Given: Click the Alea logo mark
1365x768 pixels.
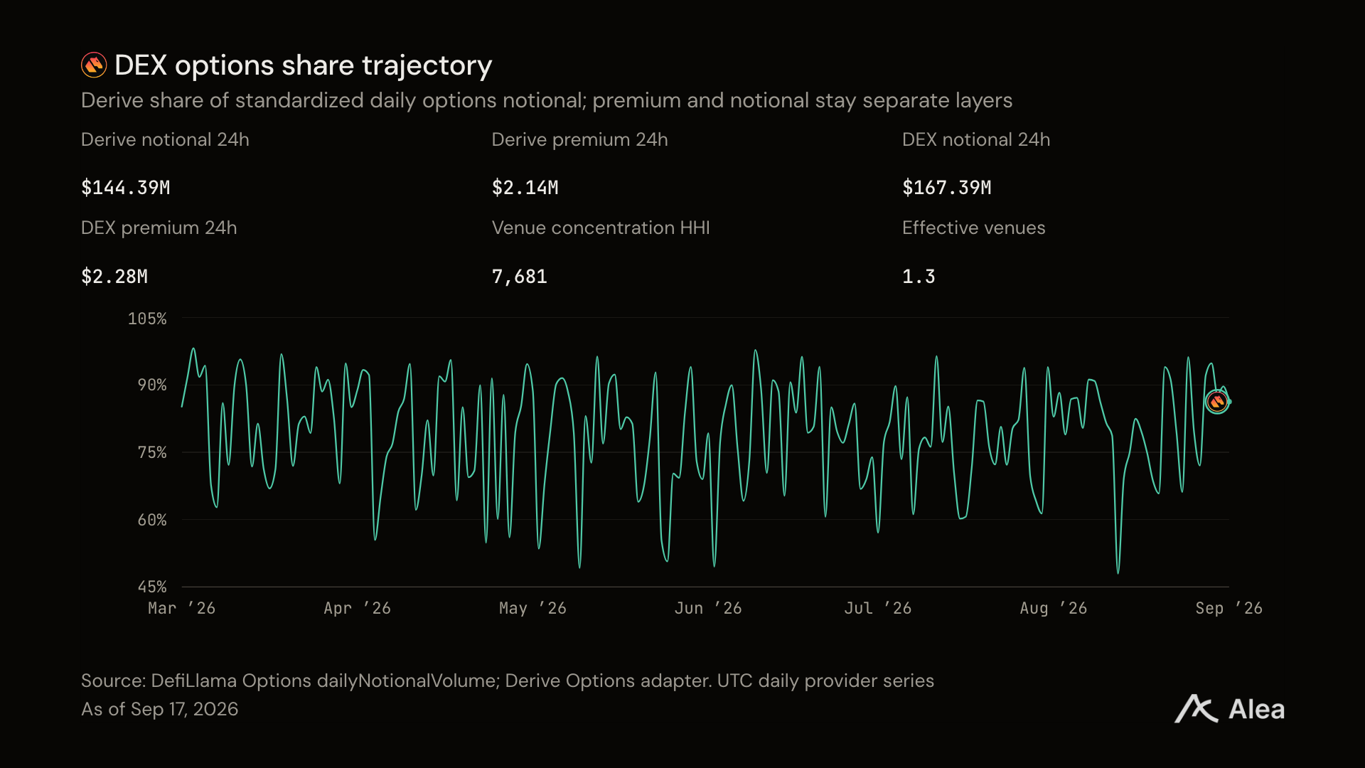Looking at the screenshot, I should [1196, 709].
